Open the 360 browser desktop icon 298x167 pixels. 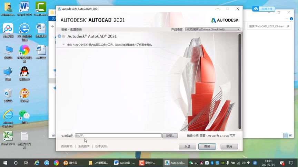click(x=24, y=54)
